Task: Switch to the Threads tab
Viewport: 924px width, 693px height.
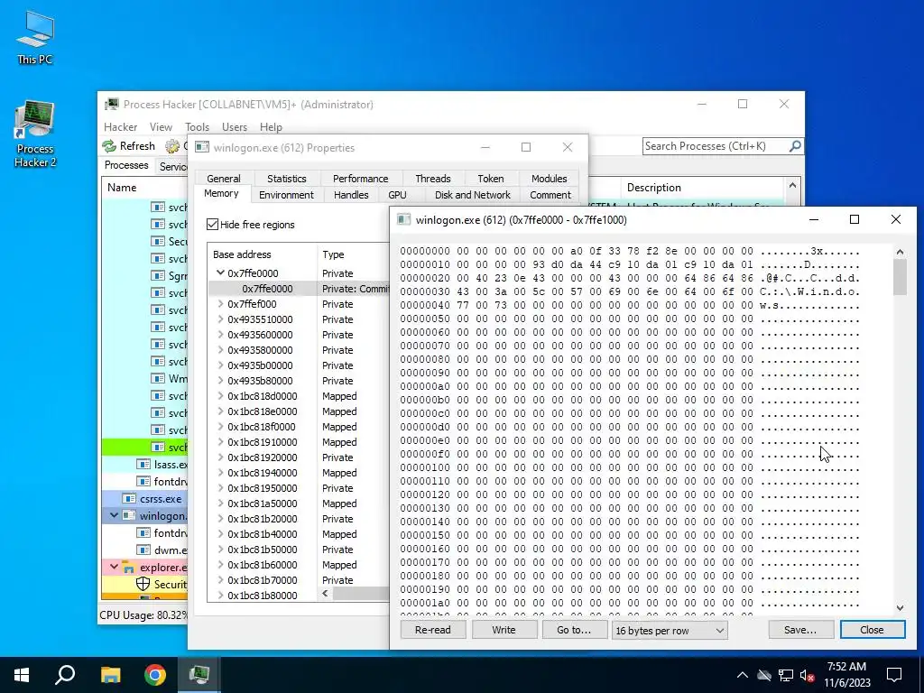Action: coord(432,179)
